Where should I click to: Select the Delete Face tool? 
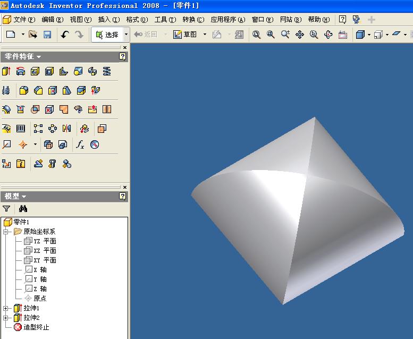pyautogui.click(x=49, y=109)
